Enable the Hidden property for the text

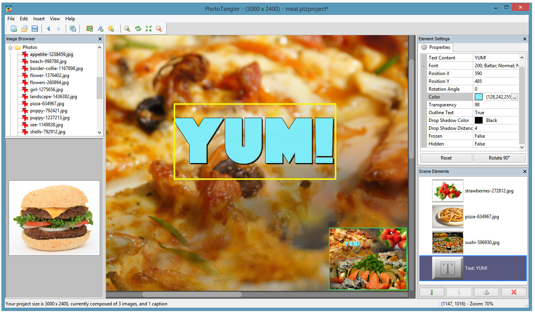pyautogui.click(x=496, y=144)
